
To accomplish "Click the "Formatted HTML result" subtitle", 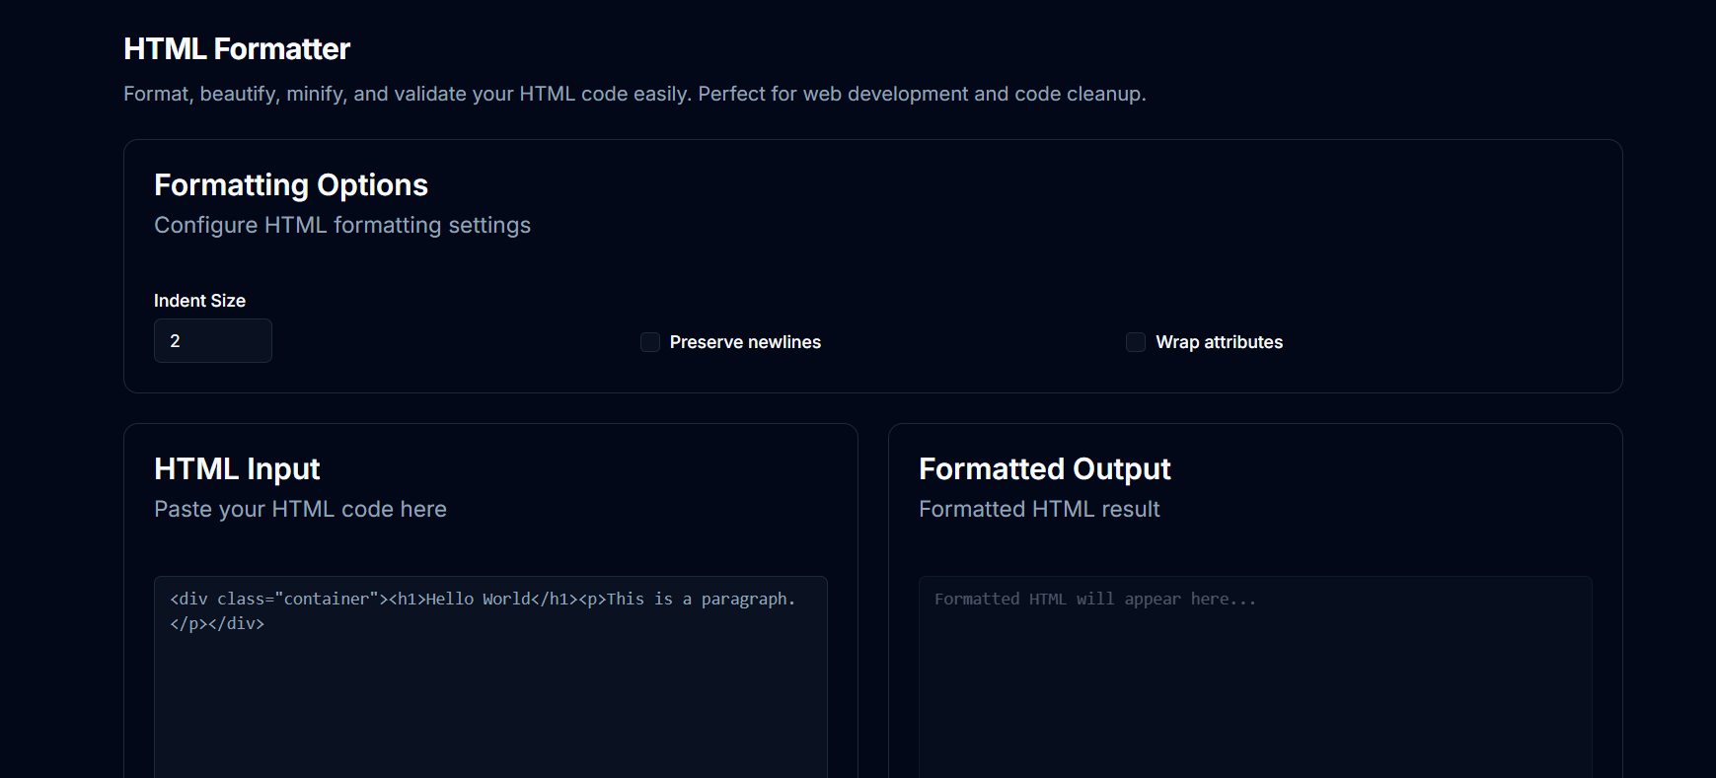I will point(1039,510).
